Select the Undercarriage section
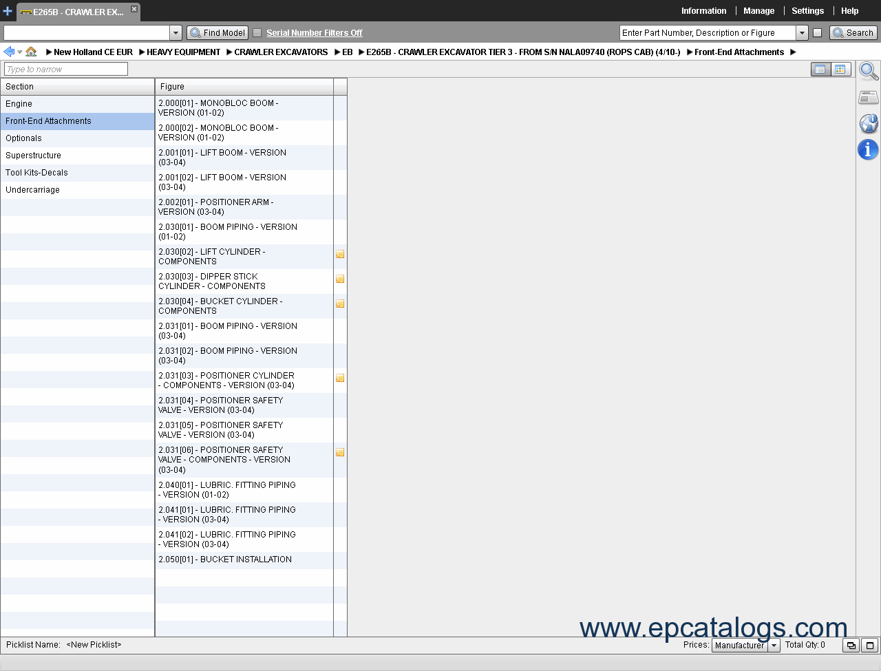Image resolution: width=881 pixels, height=671 pixels. [77, 190]
